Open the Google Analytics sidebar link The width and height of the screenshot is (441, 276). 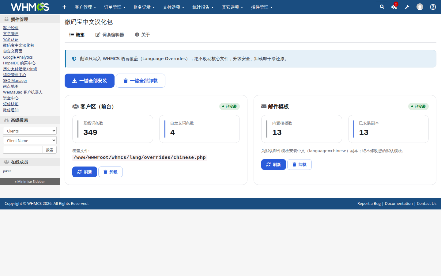(x=18, y=57)
